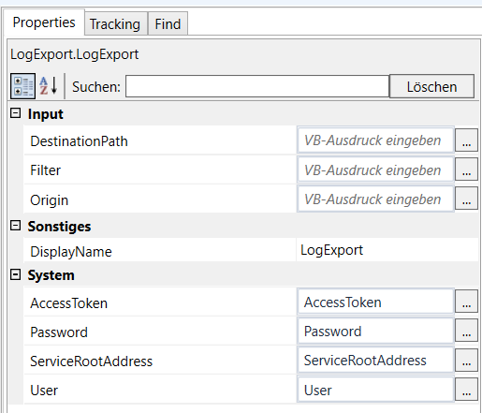The height and width of the screenshot is (413, 482).
Task: Open the Find tab
Action: (168, 23)
